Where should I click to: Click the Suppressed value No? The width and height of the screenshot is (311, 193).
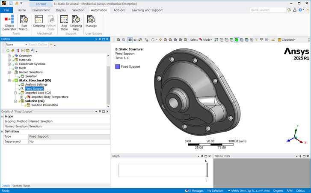69,142
